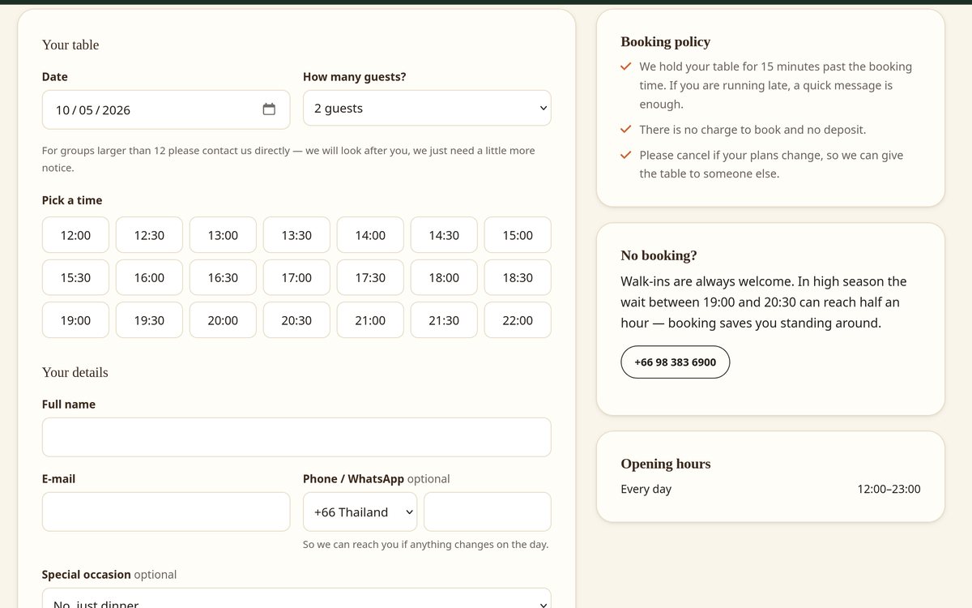Choose the 19:00 time slot
The width and height of the screenshot is (972, 608).
75,320
